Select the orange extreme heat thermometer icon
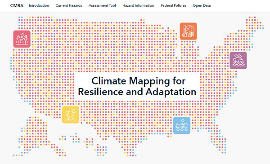270x164 pixels. 189,31
